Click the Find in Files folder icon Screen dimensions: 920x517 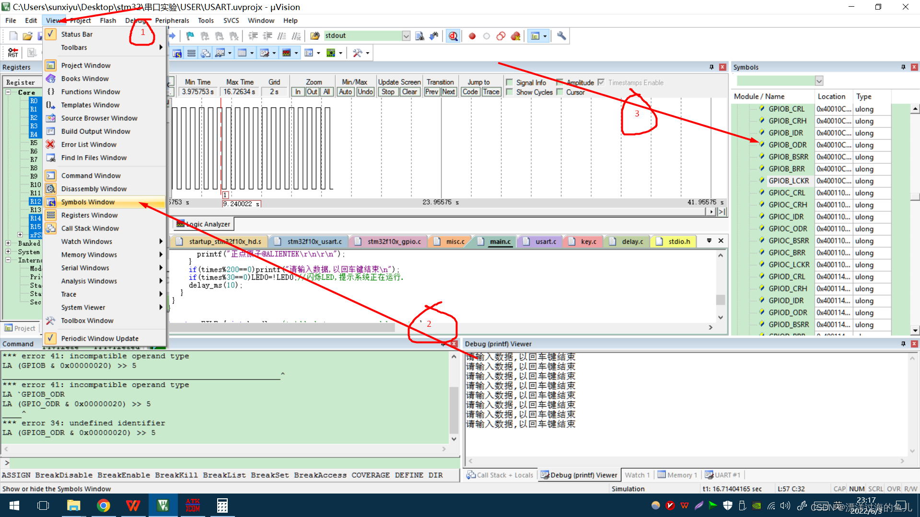tap(315, 36)
